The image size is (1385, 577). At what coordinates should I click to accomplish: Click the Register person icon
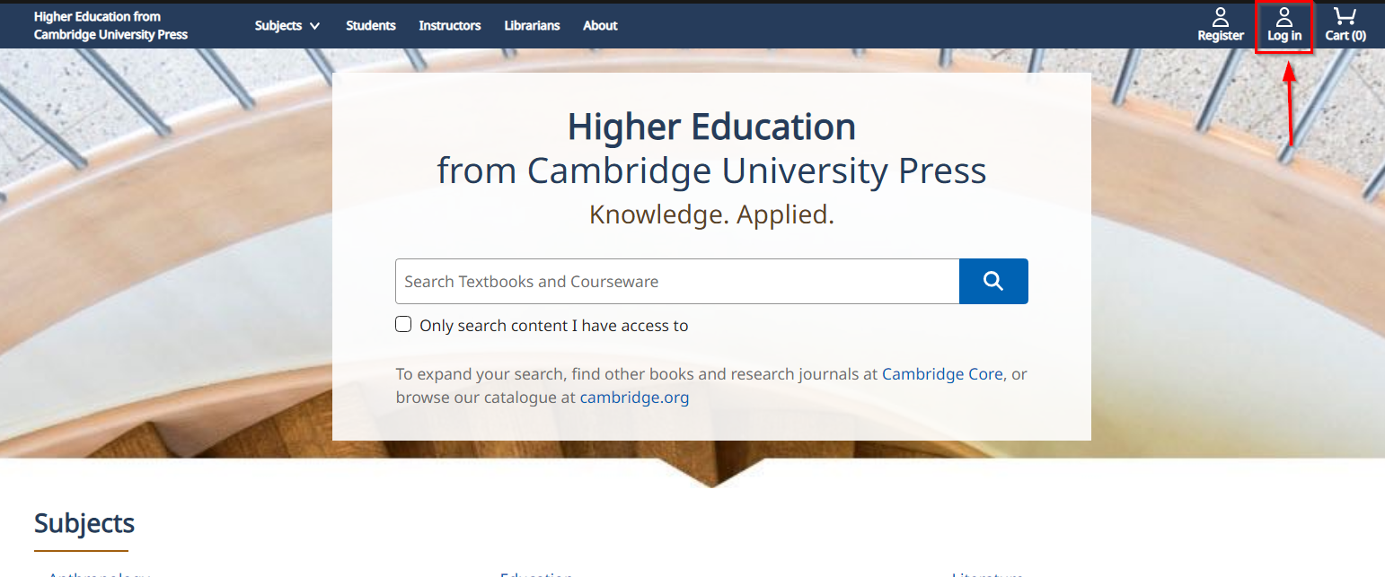[1221, 17]
